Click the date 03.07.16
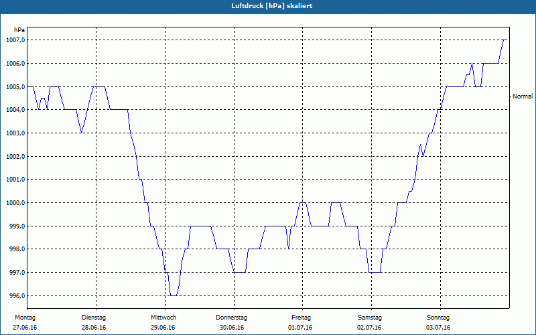The width and height of the screenshot is (536, 335). tap(438, 328)
